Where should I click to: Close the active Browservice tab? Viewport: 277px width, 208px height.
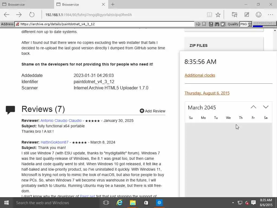click(x=103, y=4)
